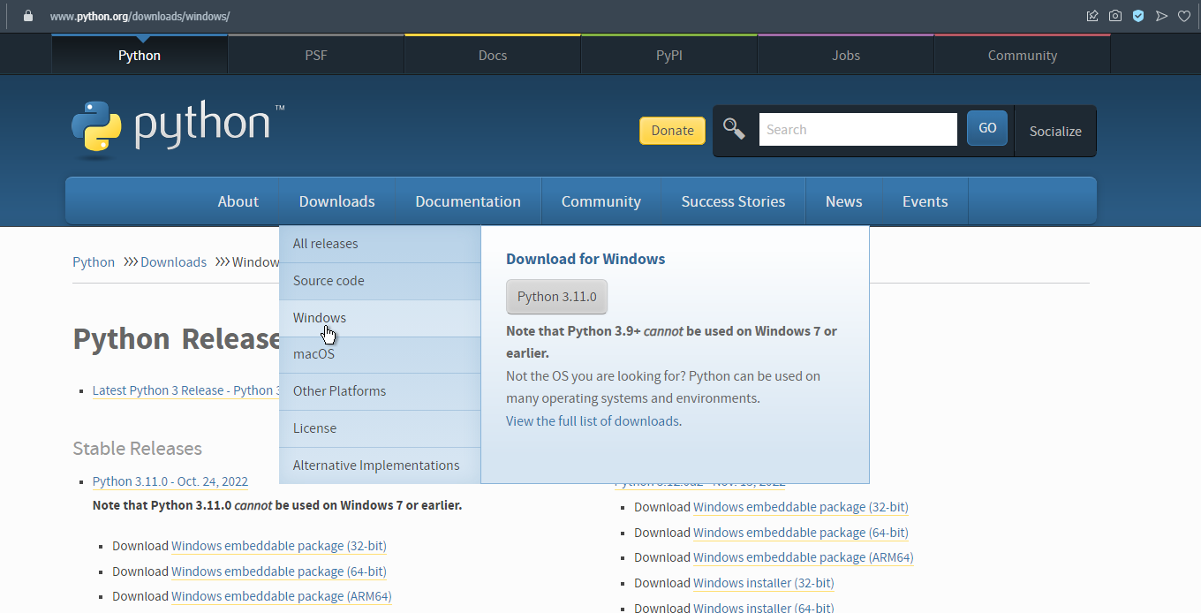This screenshot has width=1201, height=613.
Task: Click the Stable Releases heading
Action: coord(137,449)
